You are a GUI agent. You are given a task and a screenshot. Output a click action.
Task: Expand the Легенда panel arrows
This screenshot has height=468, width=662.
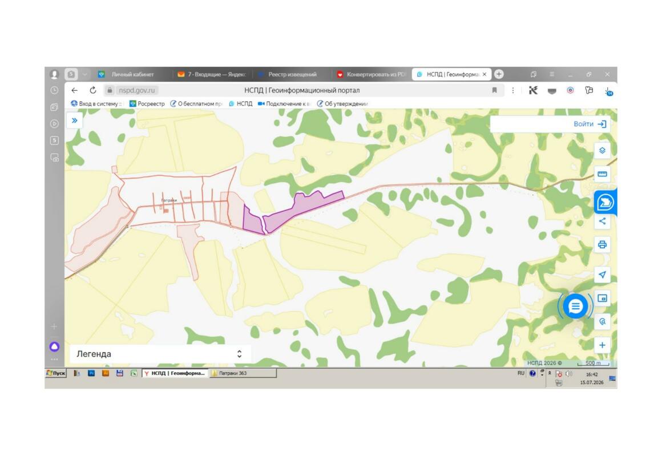click(x=239, y=354)
